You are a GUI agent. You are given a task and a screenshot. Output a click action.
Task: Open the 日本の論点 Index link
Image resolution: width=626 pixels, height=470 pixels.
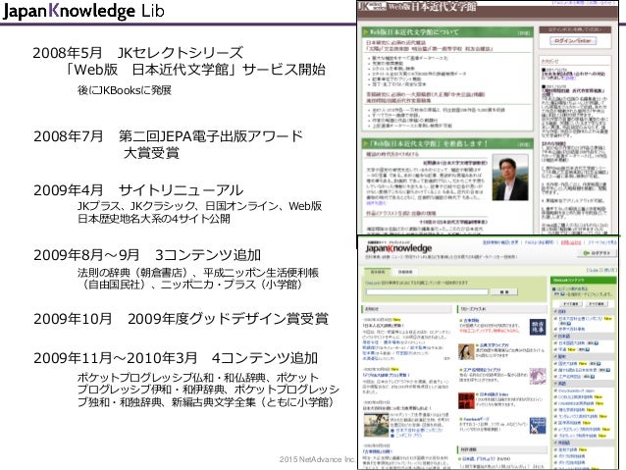(x=494, y=394)
